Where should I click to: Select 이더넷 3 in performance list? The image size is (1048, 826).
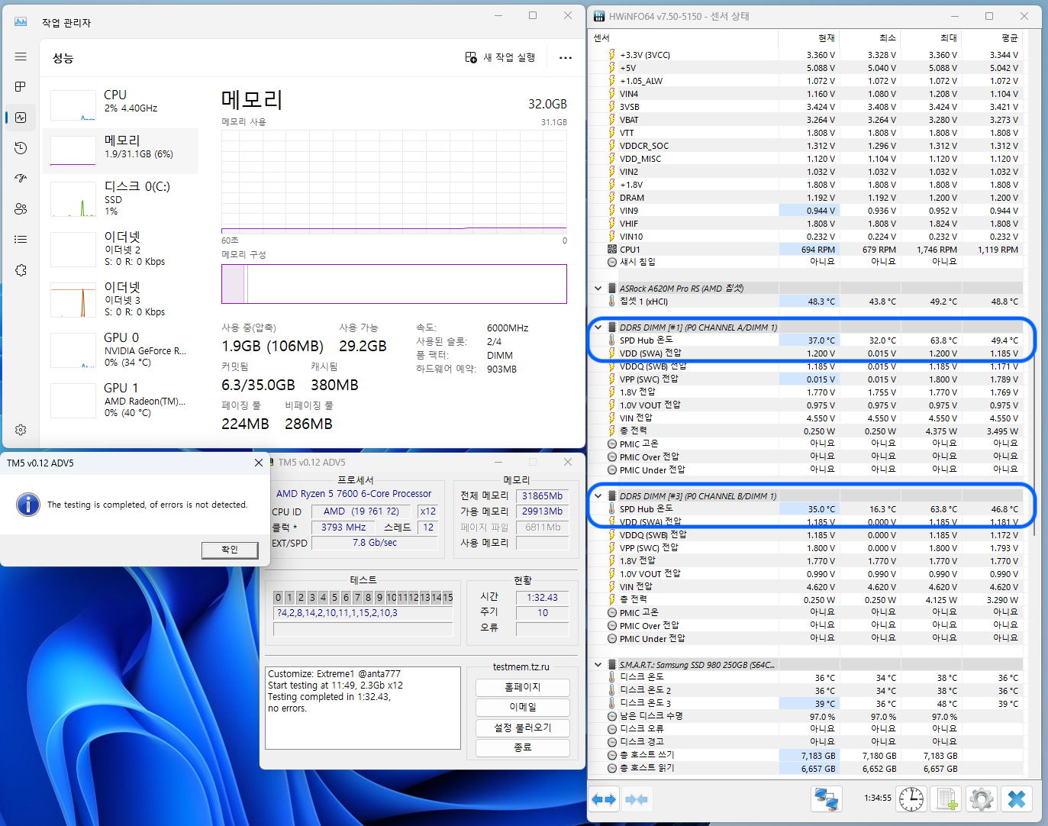[x=121, y=299]
